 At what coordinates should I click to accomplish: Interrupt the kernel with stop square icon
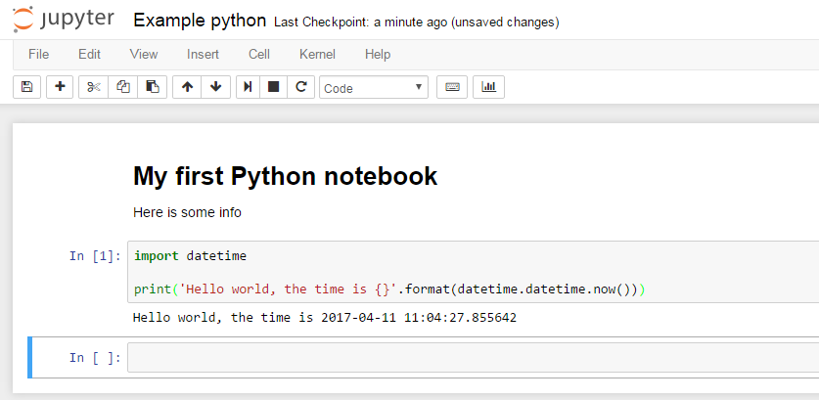273,87
